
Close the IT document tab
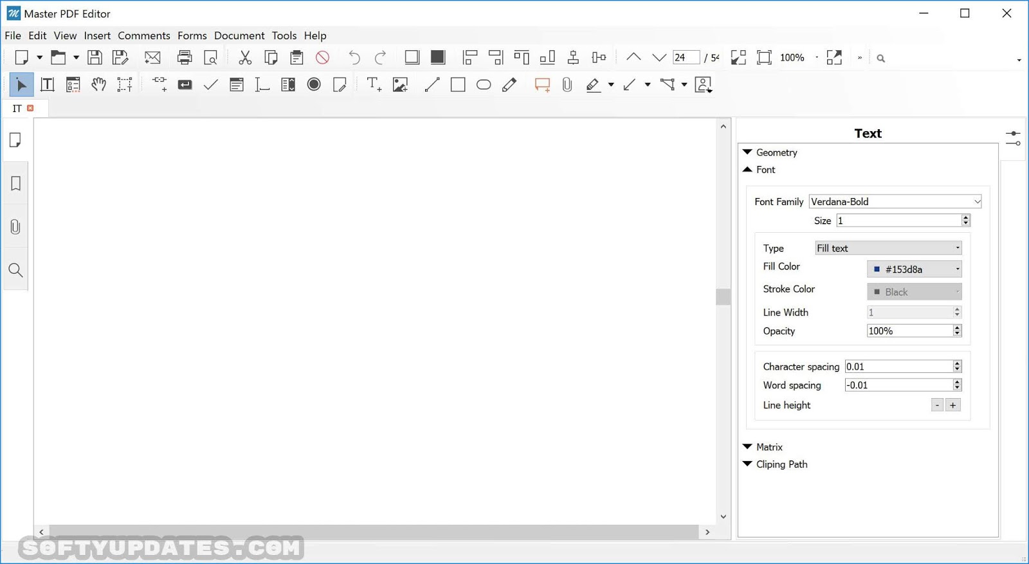(x=30, y=108)
